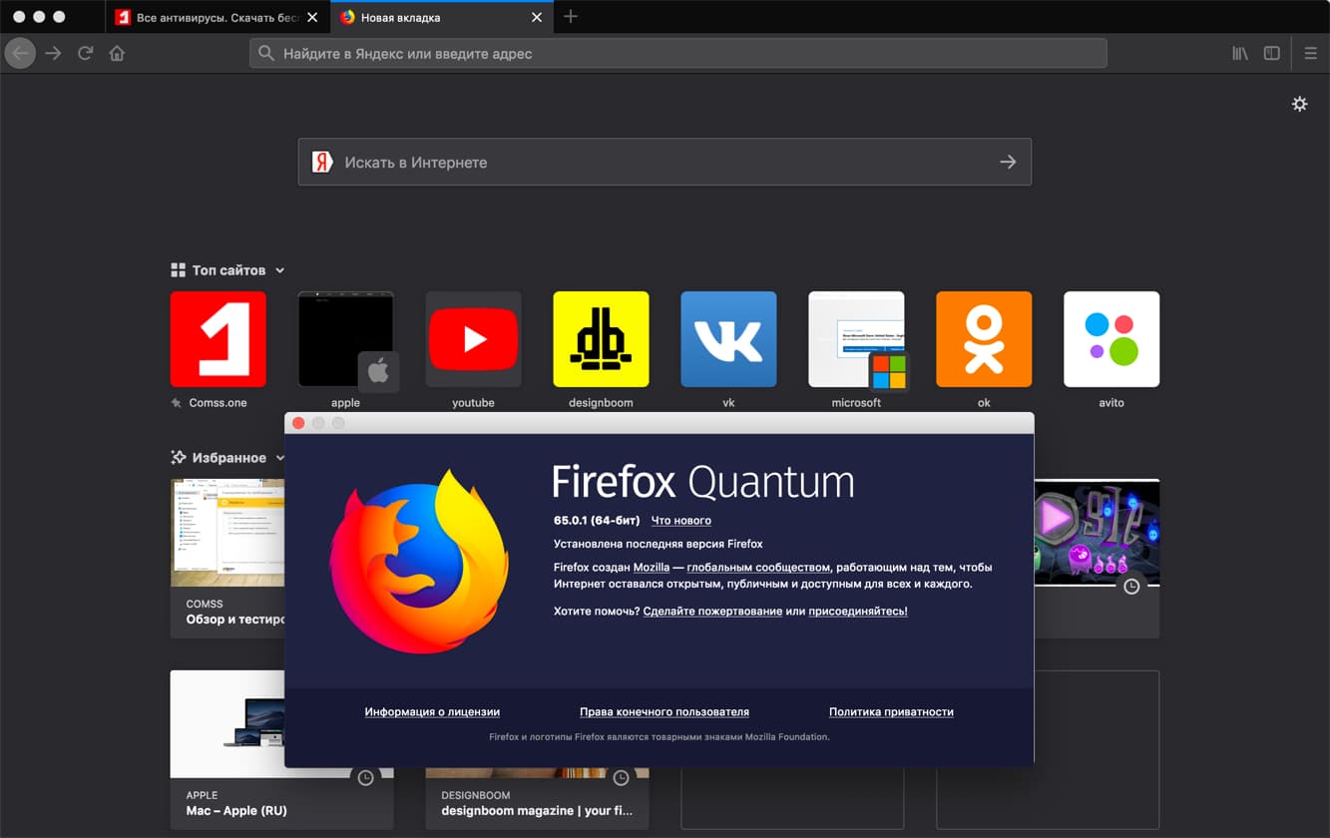Reload the current page

coord(85,53)
